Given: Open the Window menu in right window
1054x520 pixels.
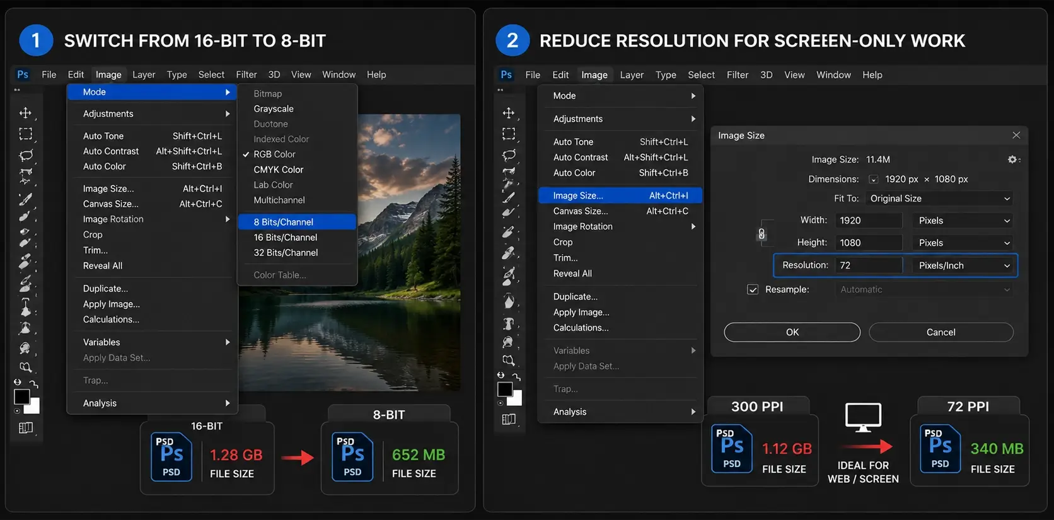Looking at the screenshot, I should tap(833, 74).
